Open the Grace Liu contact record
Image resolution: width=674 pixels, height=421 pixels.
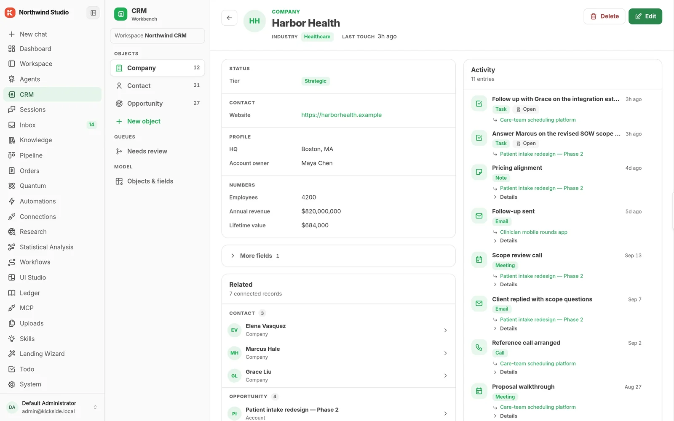pyautogui.click(x=339, y=376)
